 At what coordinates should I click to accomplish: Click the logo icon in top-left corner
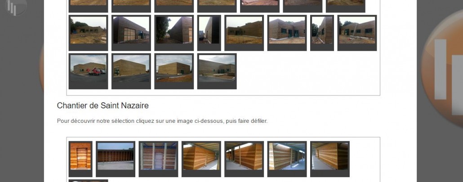click(x=15, y=6)
